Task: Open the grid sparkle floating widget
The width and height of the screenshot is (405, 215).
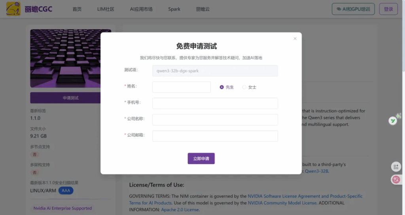Action: (396, 167)
